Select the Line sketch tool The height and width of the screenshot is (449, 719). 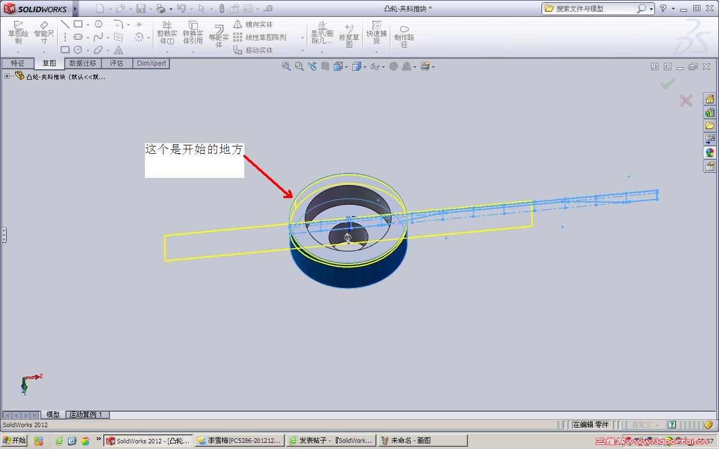tap(65, 24)
